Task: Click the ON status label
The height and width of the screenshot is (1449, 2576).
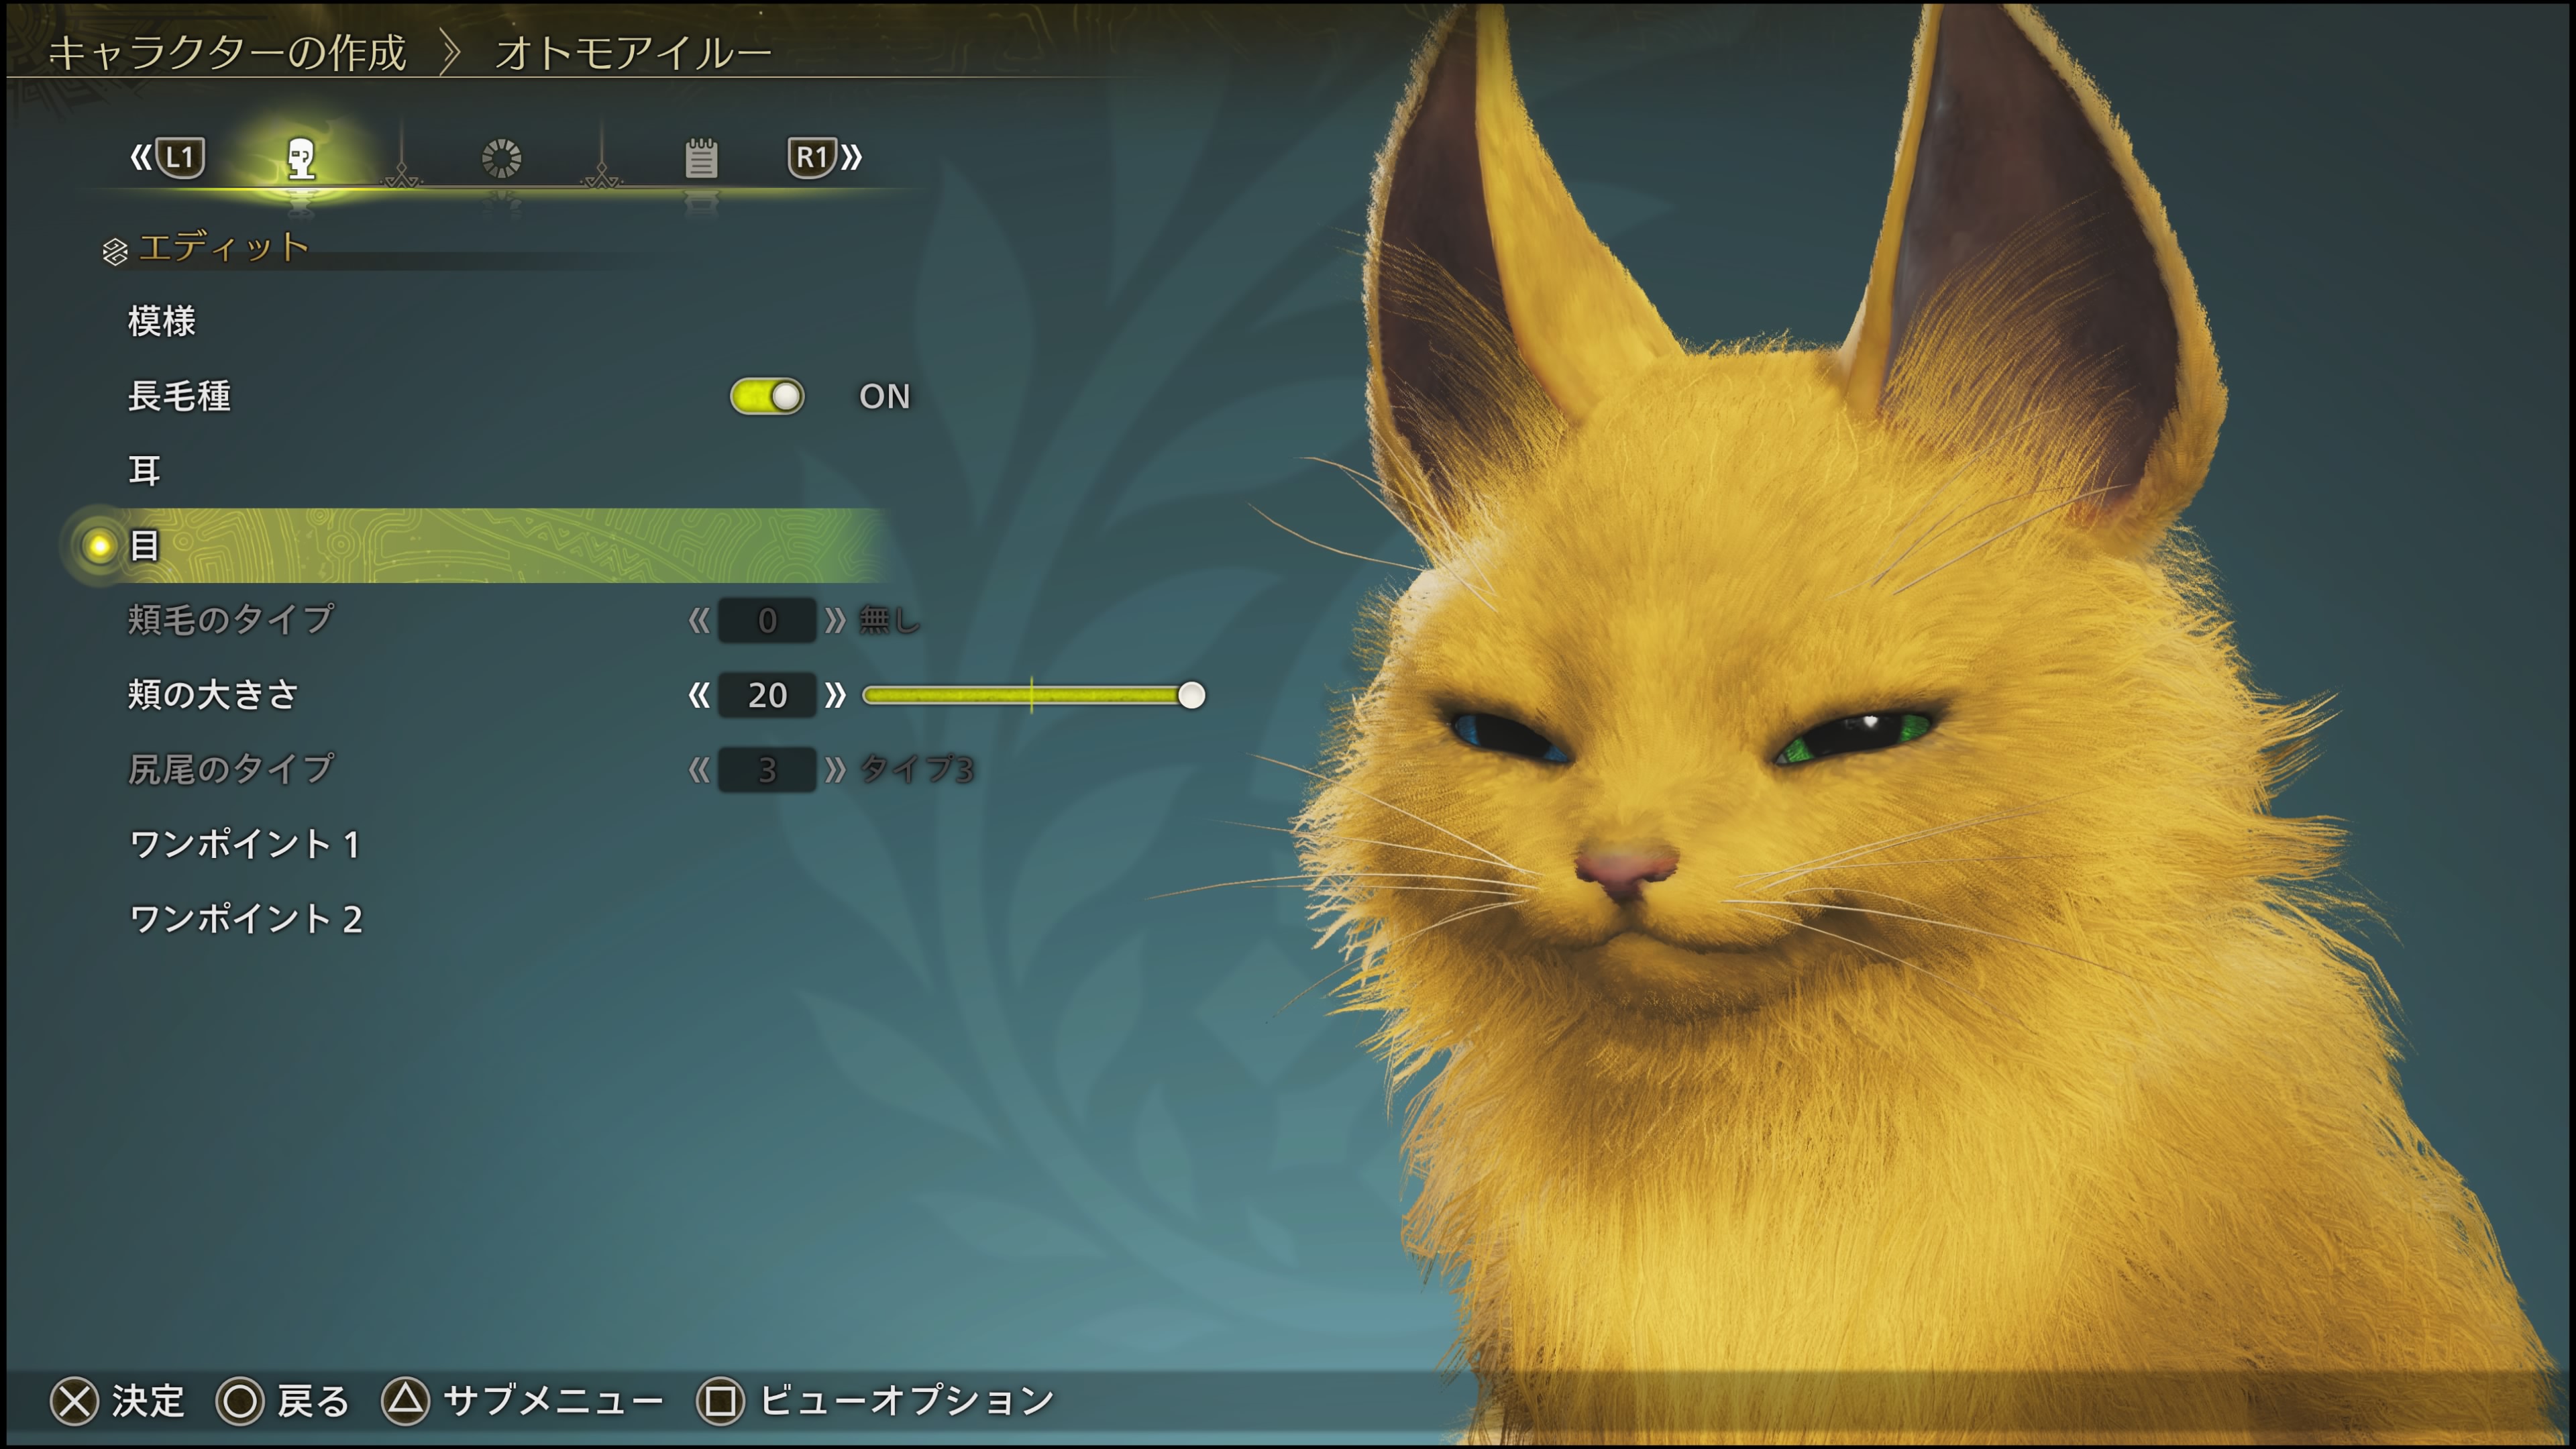Action: tap(885, 397)
